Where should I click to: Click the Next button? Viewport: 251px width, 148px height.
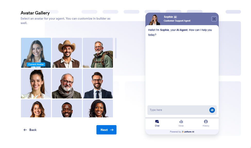click(107, 130)
